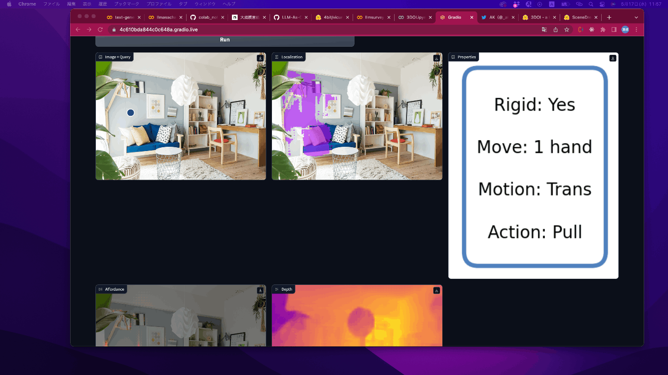Toggle the browser side panel
Viewport: 668px width, 375px height.
[x=614, y=30]
